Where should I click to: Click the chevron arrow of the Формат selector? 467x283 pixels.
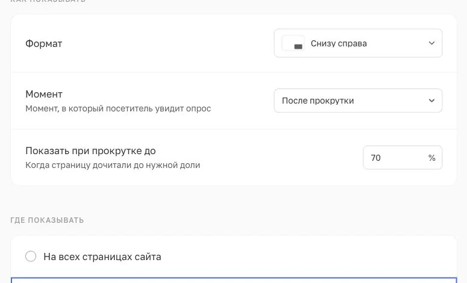[x=431, y=43]
